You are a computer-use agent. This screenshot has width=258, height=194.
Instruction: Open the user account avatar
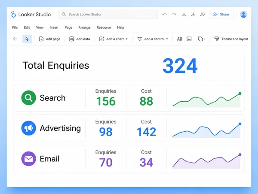(243, 14)
